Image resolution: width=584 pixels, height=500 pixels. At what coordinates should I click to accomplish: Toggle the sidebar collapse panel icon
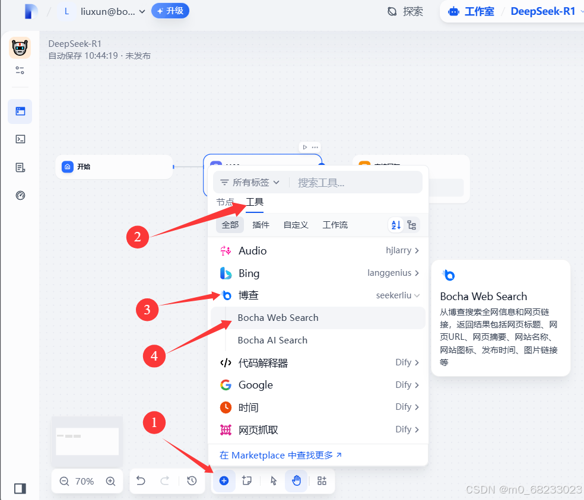(x=20, y=488)
